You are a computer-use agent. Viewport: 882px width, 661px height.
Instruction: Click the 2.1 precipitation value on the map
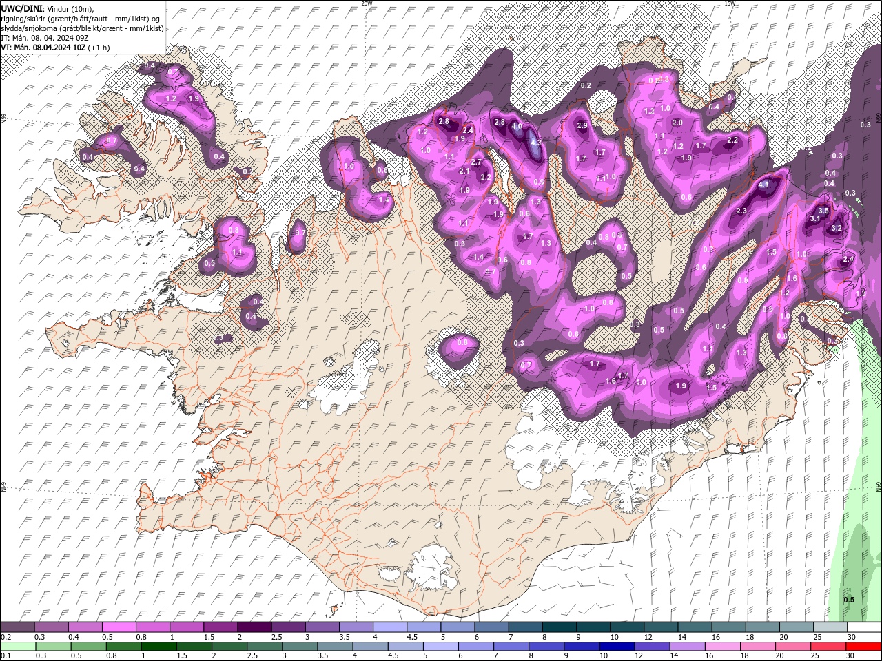click(464, 171)
